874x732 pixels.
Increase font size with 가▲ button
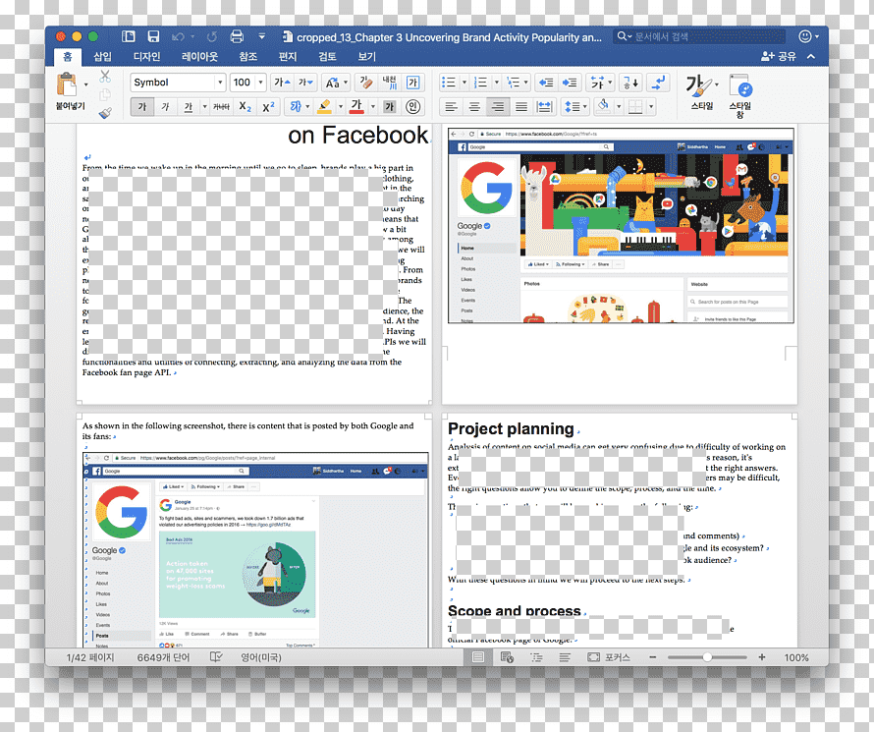click(282, 83)
